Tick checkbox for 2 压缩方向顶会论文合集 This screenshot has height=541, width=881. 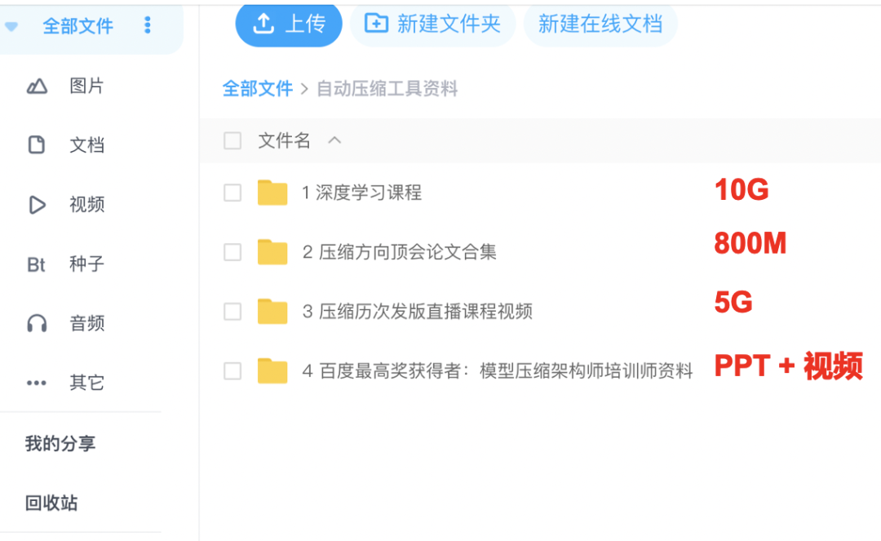click(232, 252)
